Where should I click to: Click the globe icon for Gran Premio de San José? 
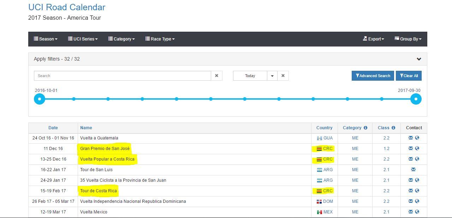tap(417, 149)
